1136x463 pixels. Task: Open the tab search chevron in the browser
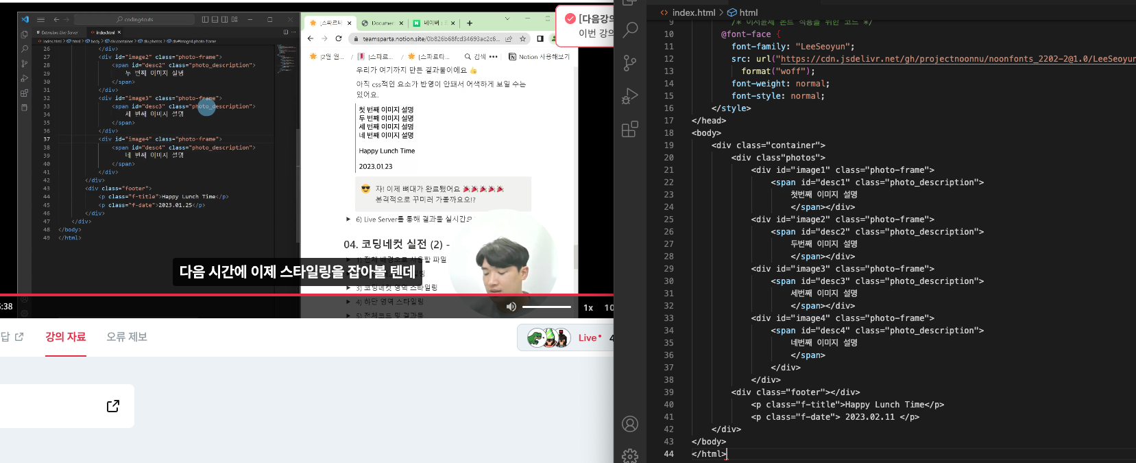[507, 19]
